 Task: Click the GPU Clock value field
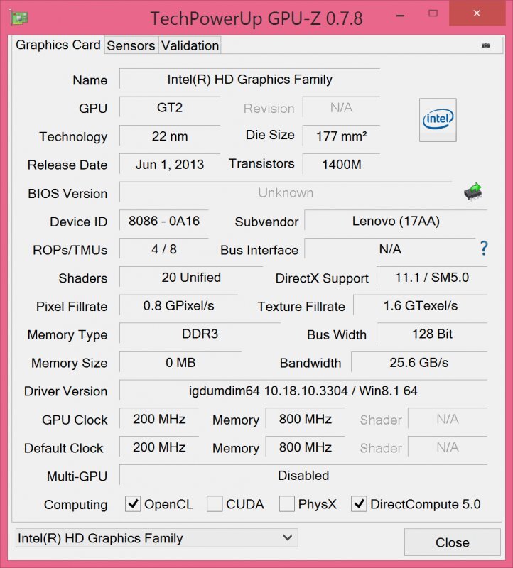158,420
